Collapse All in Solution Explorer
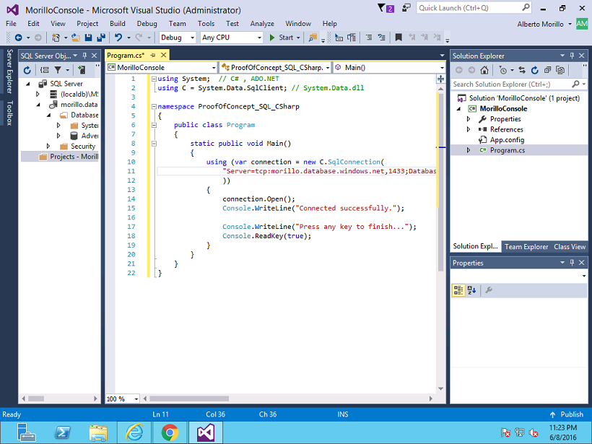 [x=547, y=70]
